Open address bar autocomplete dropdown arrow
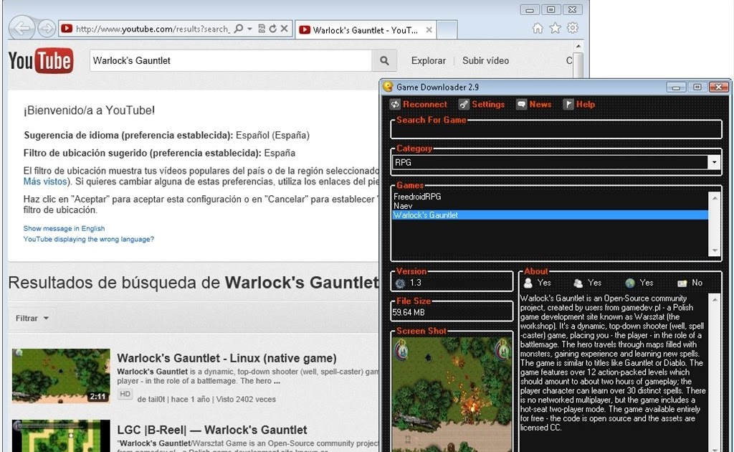The width and height of the screenshot is (734, 452). tap(249, 29)
